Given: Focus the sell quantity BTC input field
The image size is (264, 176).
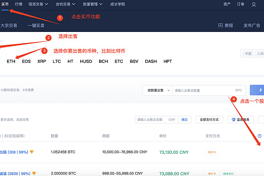Looking at the screenshot, I should coord(209,91).
